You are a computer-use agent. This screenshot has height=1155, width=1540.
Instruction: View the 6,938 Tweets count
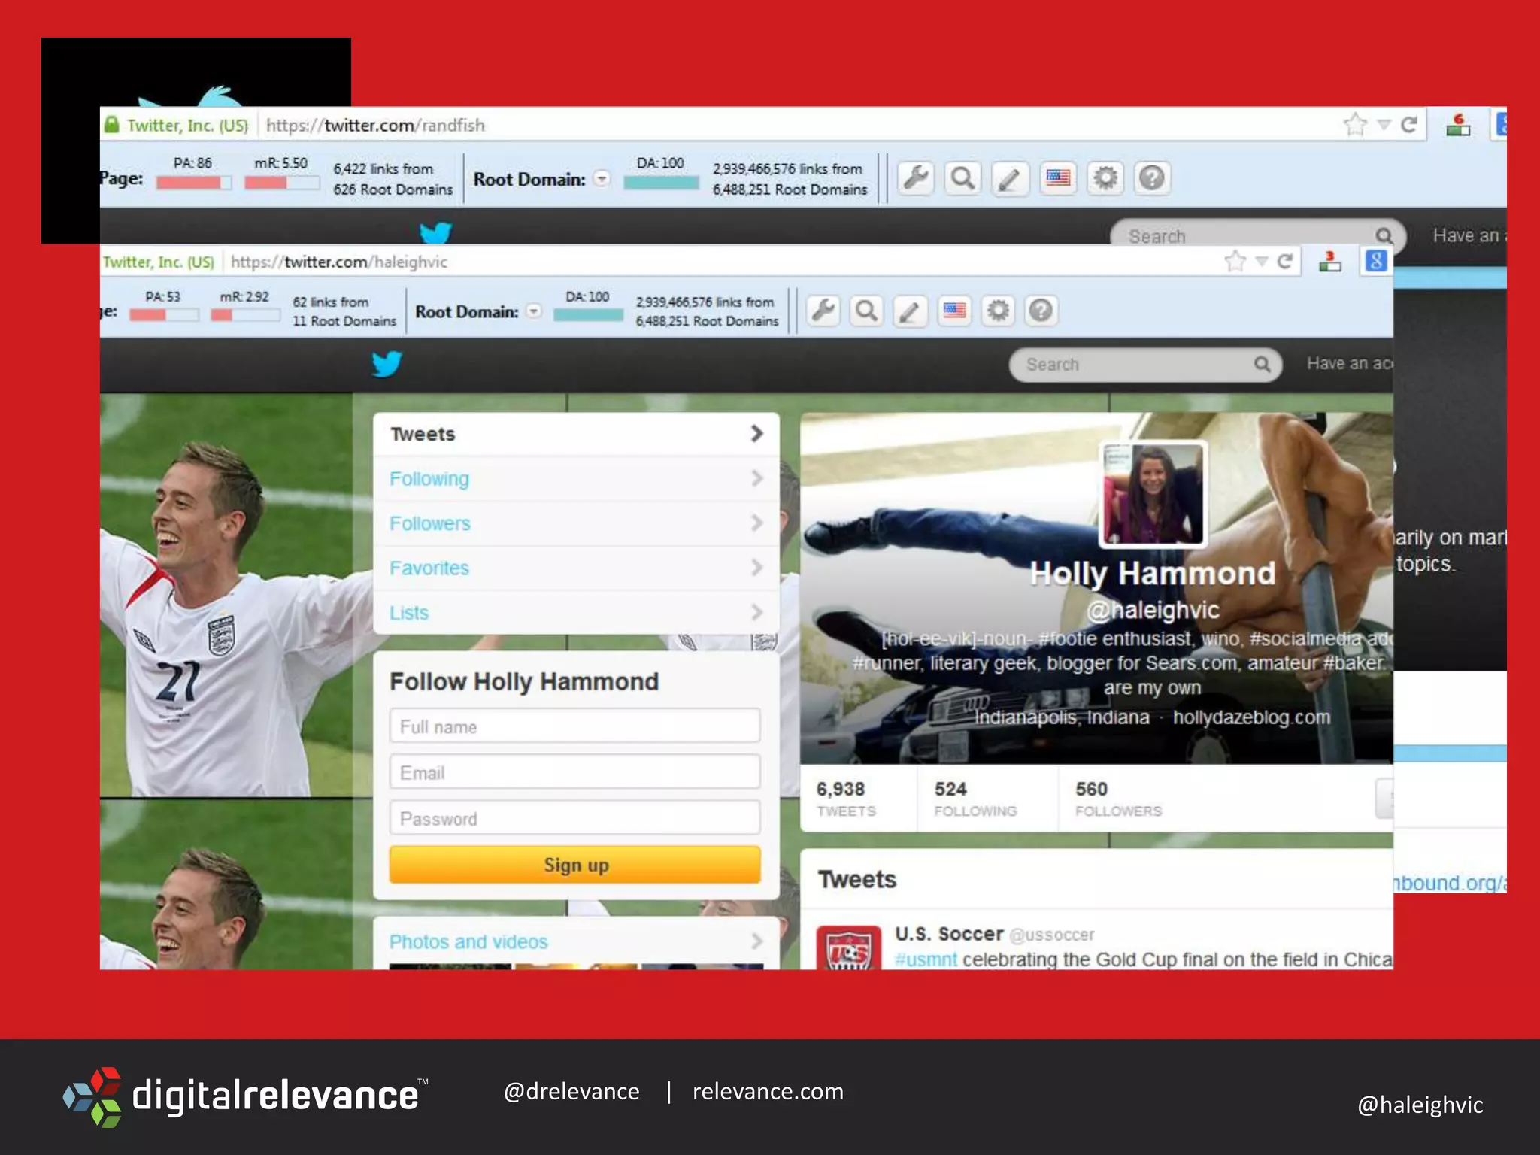click(847, 799)
